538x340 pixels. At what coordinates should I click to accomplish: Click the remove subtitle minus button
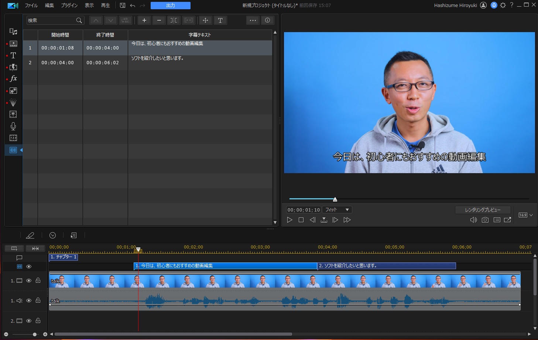coord(159,20)
